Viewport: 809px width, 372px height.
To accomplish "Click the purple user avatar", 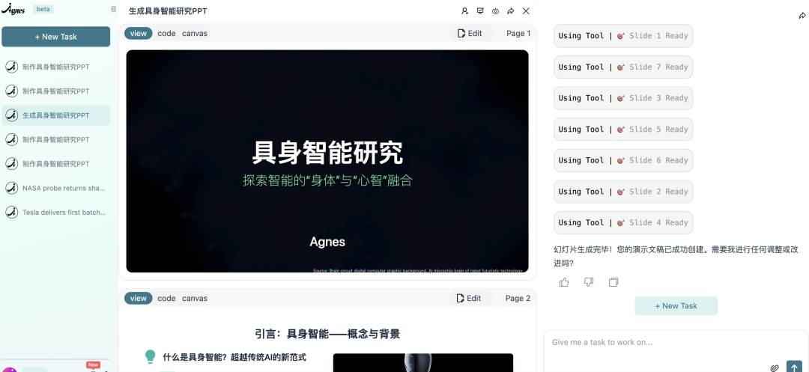I will click(x=10, y=370).
